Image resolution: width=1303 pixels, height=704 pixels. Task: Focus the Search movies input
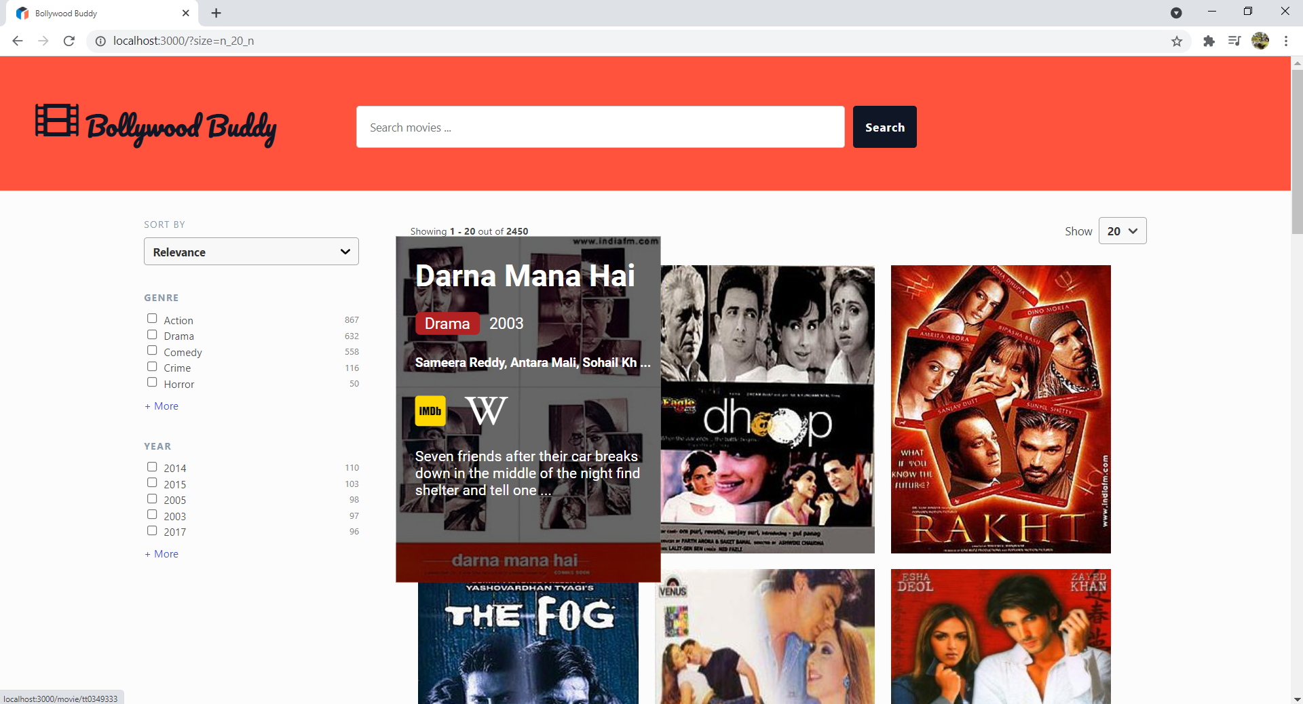tap(600, 127)
